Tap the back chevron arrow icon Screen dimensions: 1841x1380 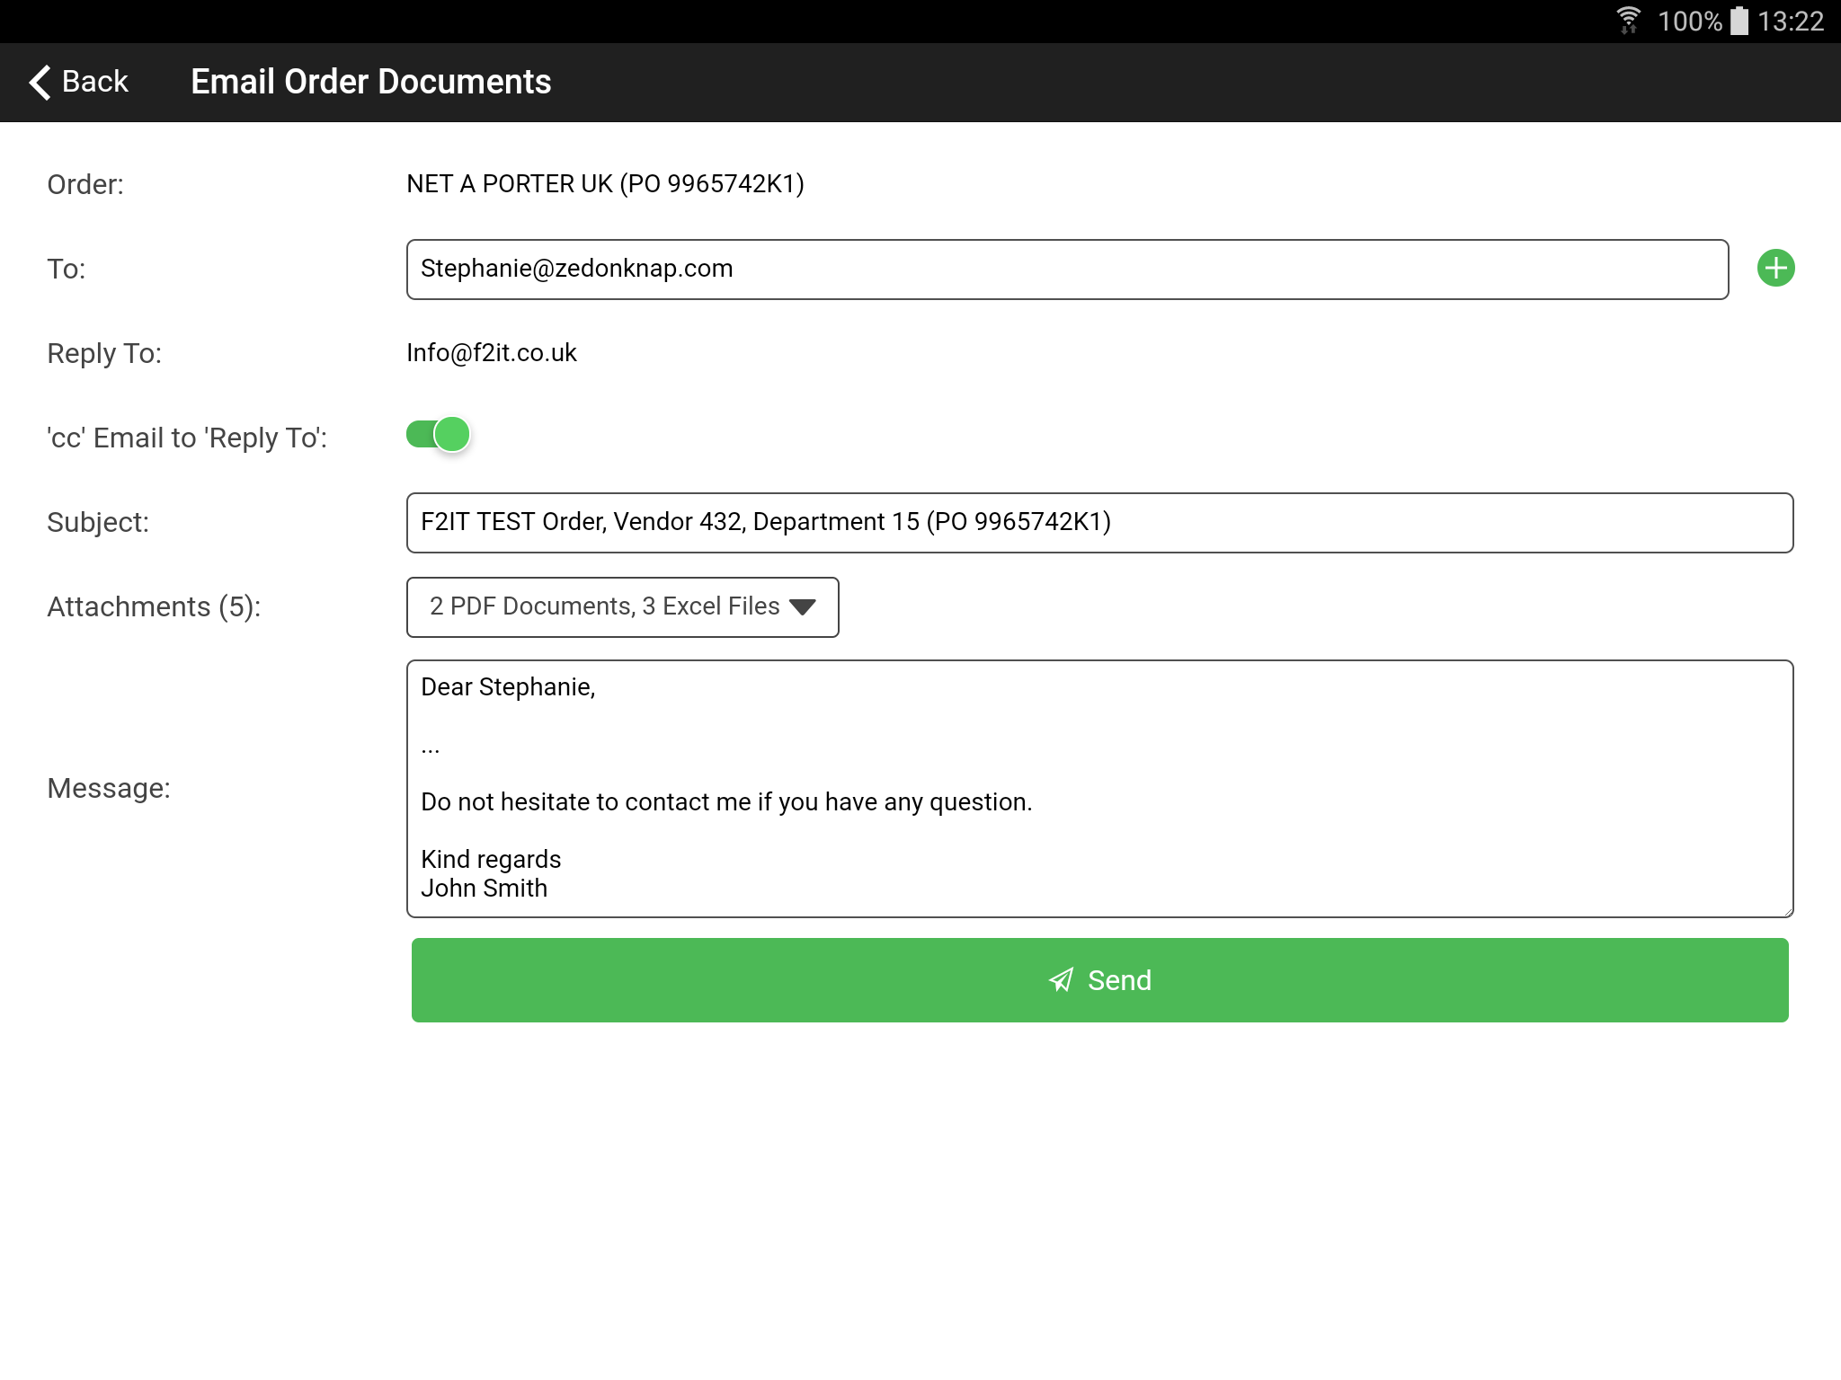click(x=40, y=82)
